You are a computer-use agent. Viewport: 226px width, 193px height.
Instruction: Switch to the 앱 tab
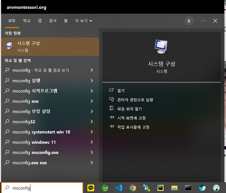(x=40, y=21)
